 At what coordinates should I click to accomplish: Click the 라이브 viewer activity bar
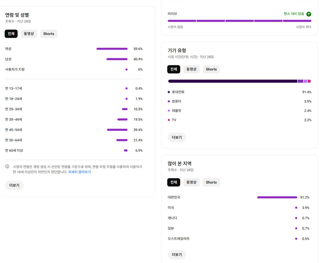click(240, 21)
